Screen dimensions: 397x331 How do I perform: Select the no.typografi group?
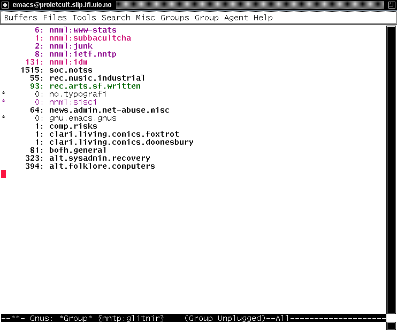pos(78,94)
